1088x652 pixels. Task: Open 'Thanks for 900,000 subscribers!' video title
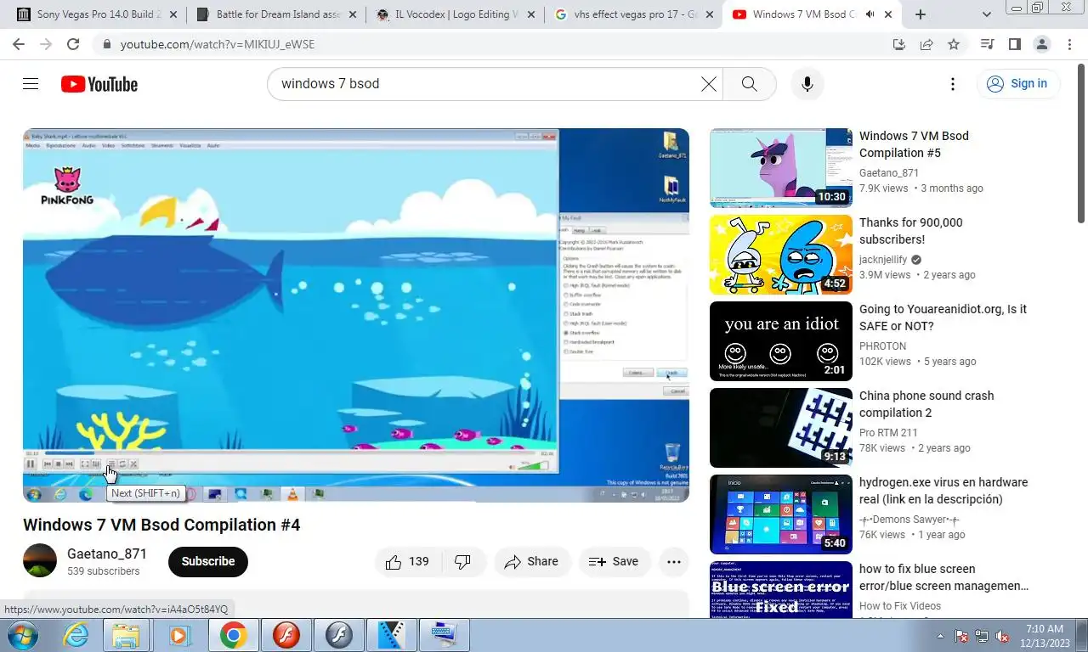[911, 231]
